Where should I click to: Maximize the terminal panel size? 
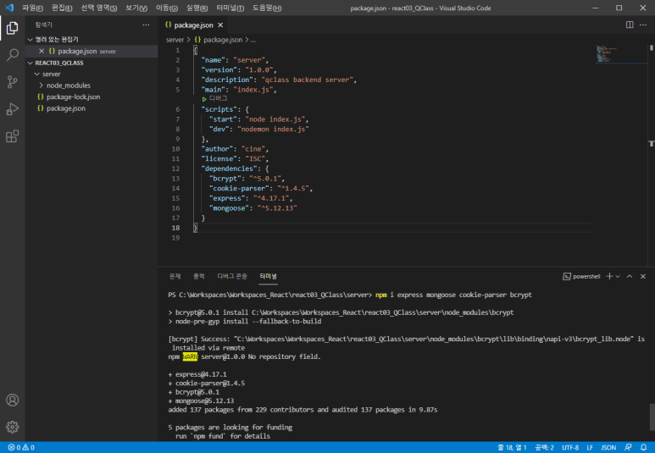coord(630,276)
